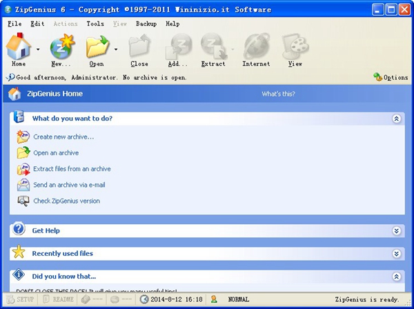
Task: Click the Internet globe toolbar icon
Action: 257,46
